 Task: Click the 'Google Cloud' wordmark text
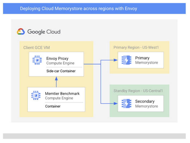[44, 32]
